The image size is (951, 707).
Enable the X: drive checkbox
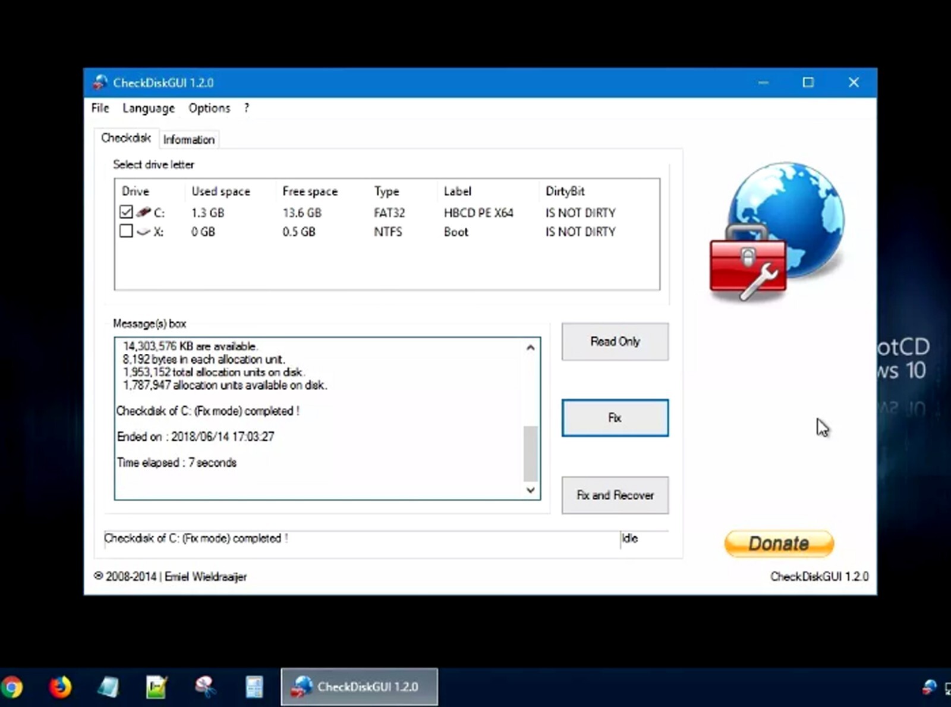click(126, 231)
